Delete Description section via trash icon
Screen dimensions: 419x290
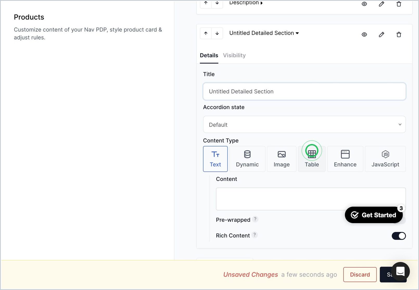399,4
